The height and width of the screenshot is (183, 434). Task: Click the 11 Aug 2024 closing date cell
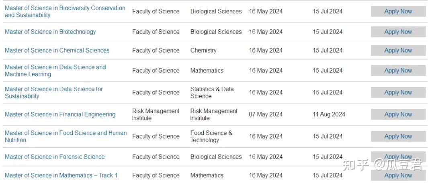click(329, 114)
